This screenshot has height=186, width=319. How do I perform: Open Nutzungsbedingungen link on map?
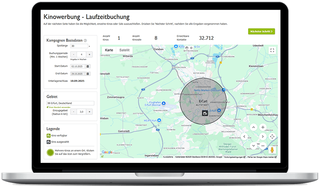tap(235, 157)
